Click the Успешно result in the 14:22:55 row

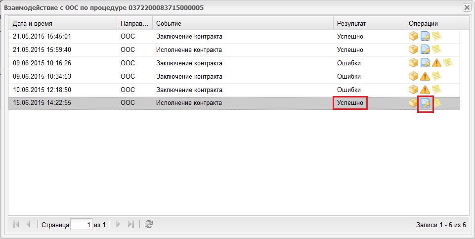tap(350, 103)
